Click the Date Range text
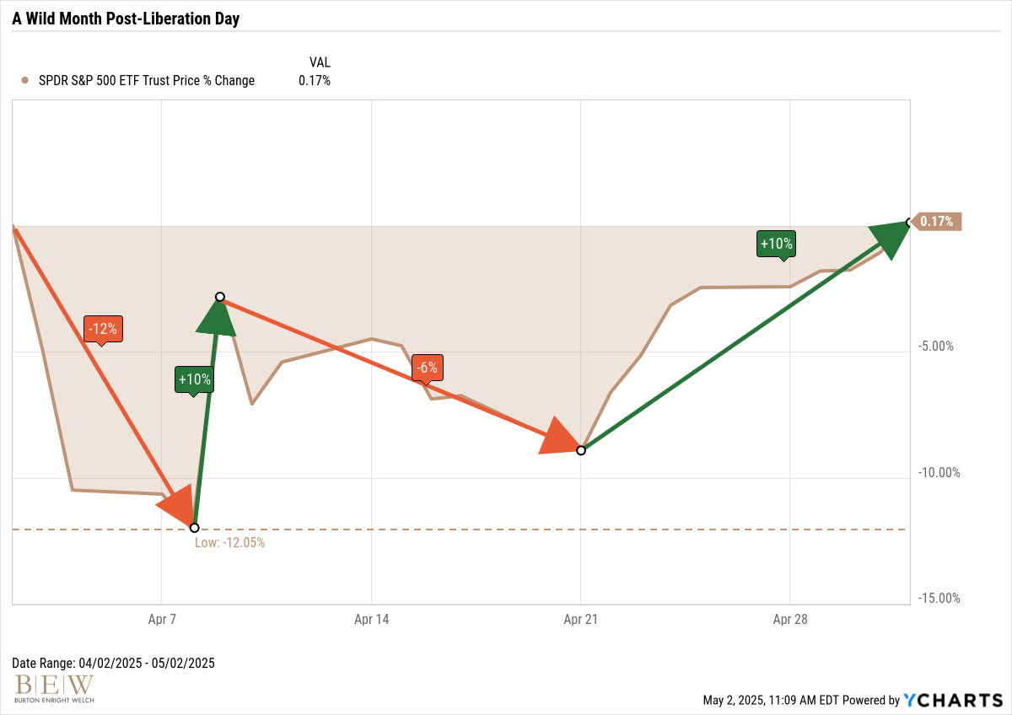 114,663
